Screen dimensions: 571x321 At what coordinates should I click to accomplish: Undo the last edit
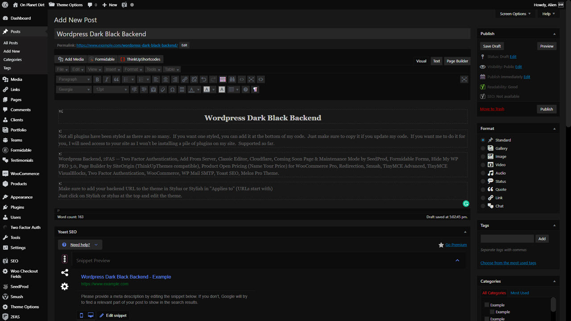coord(204,79)
